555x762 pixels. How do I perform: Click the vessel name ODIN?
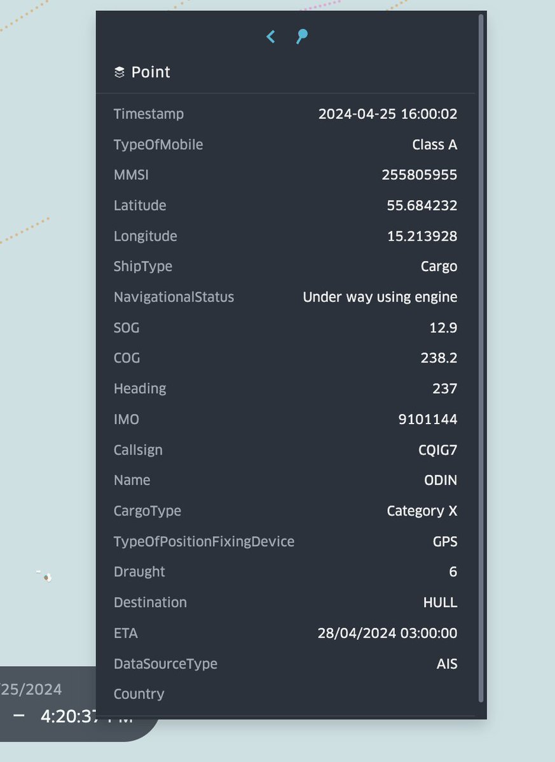(441, 480)
